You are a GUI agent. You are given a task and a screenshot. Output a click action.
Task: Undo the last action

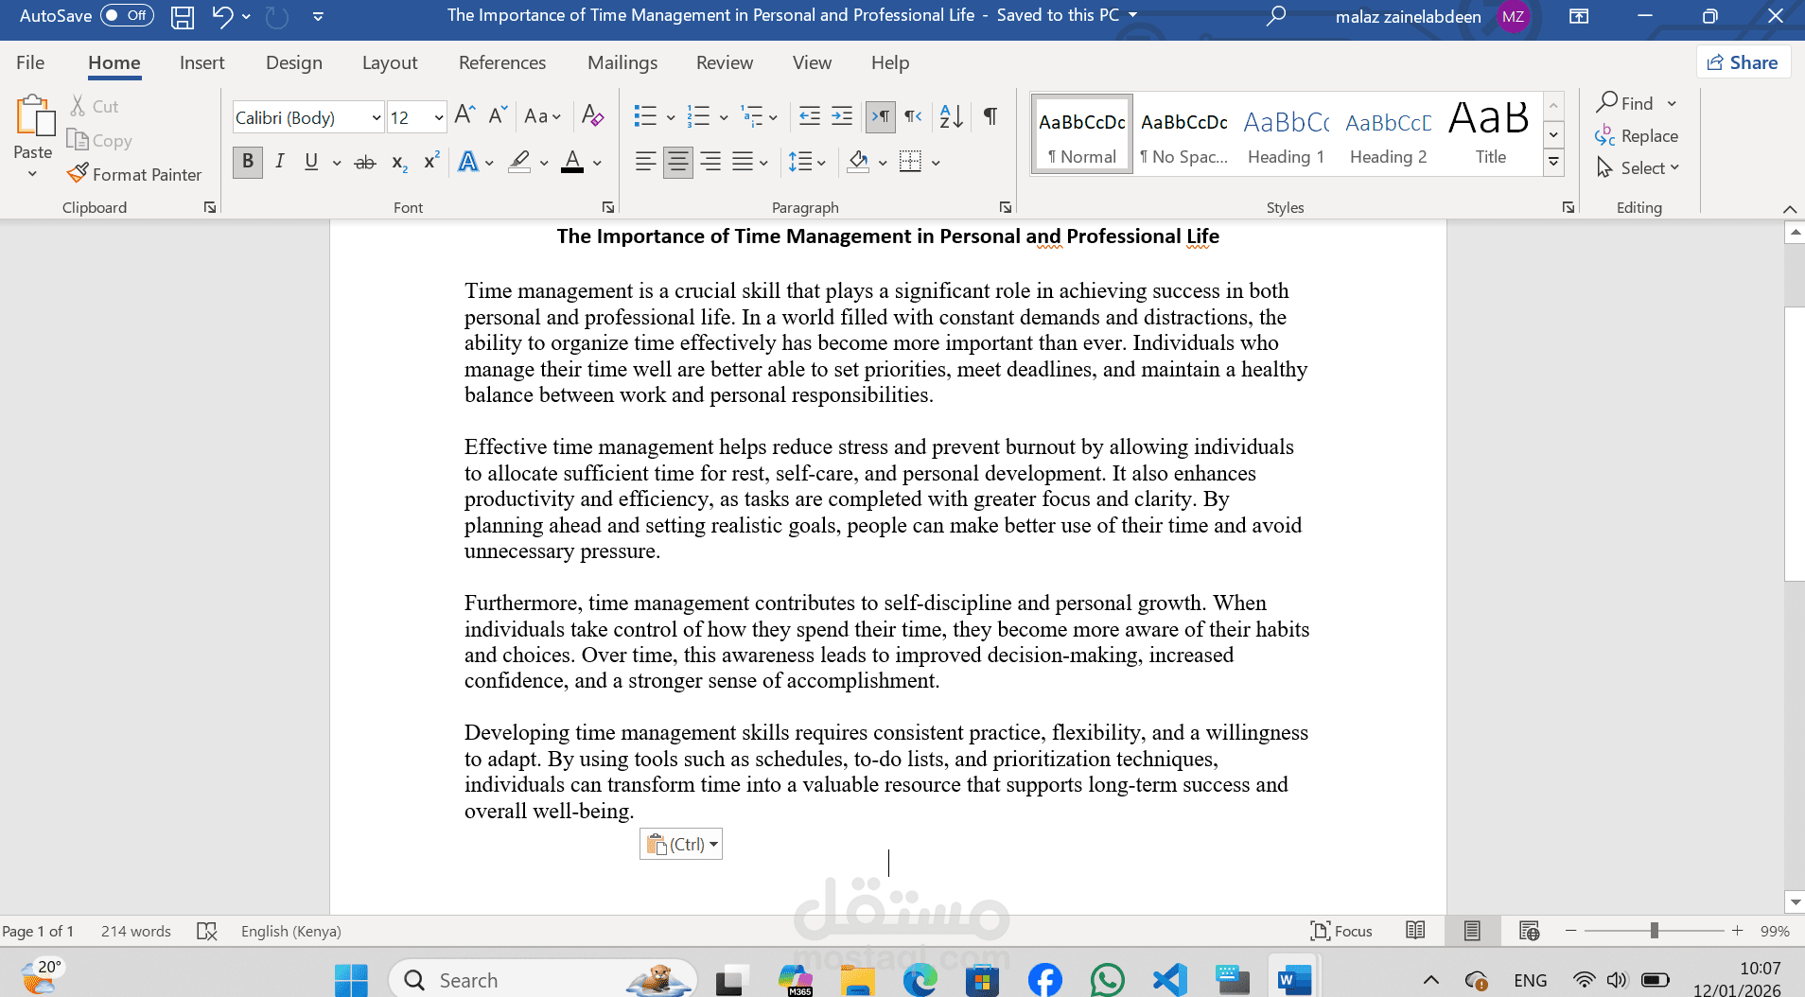tap(222, 16)
